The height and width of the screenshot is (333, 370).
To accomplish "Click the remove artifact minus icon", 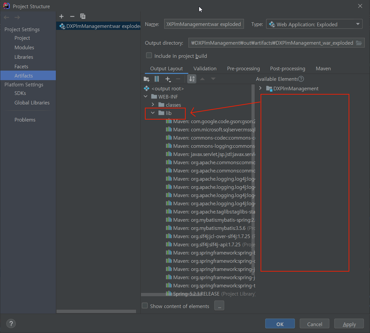I will [72, 16].
